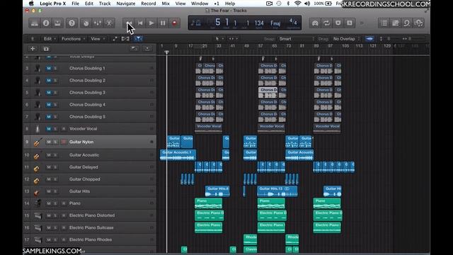Select the first Piano region
Viewport: 453px width, 255px height.
(209, 203)
